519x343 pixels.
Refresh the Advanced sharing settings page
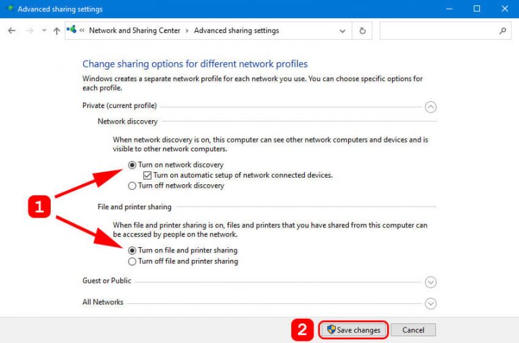(x=363, y=31)
